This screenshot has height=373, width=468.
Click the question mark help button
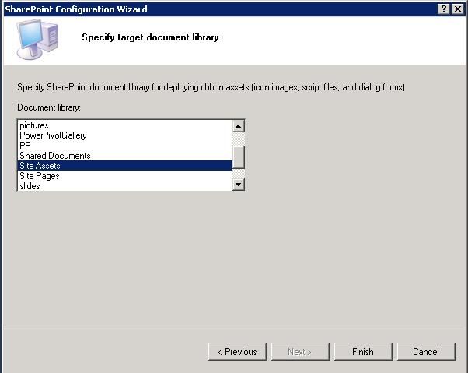444,9
